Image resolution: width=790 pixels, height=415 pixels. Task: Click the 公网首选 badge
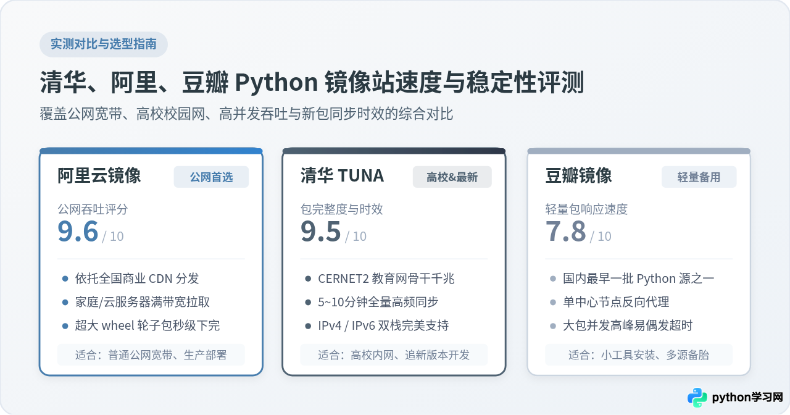click(x=211, y=177)
